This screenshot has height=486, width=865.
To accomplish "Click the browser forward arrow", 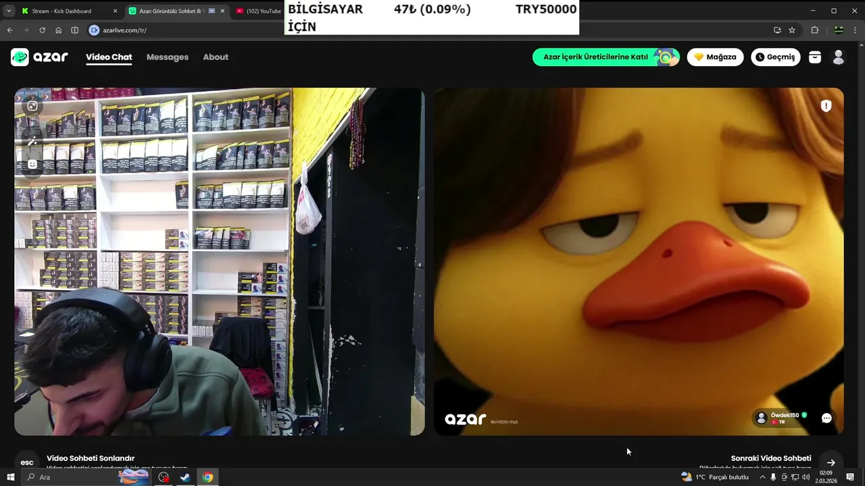I will click(26, 30).
